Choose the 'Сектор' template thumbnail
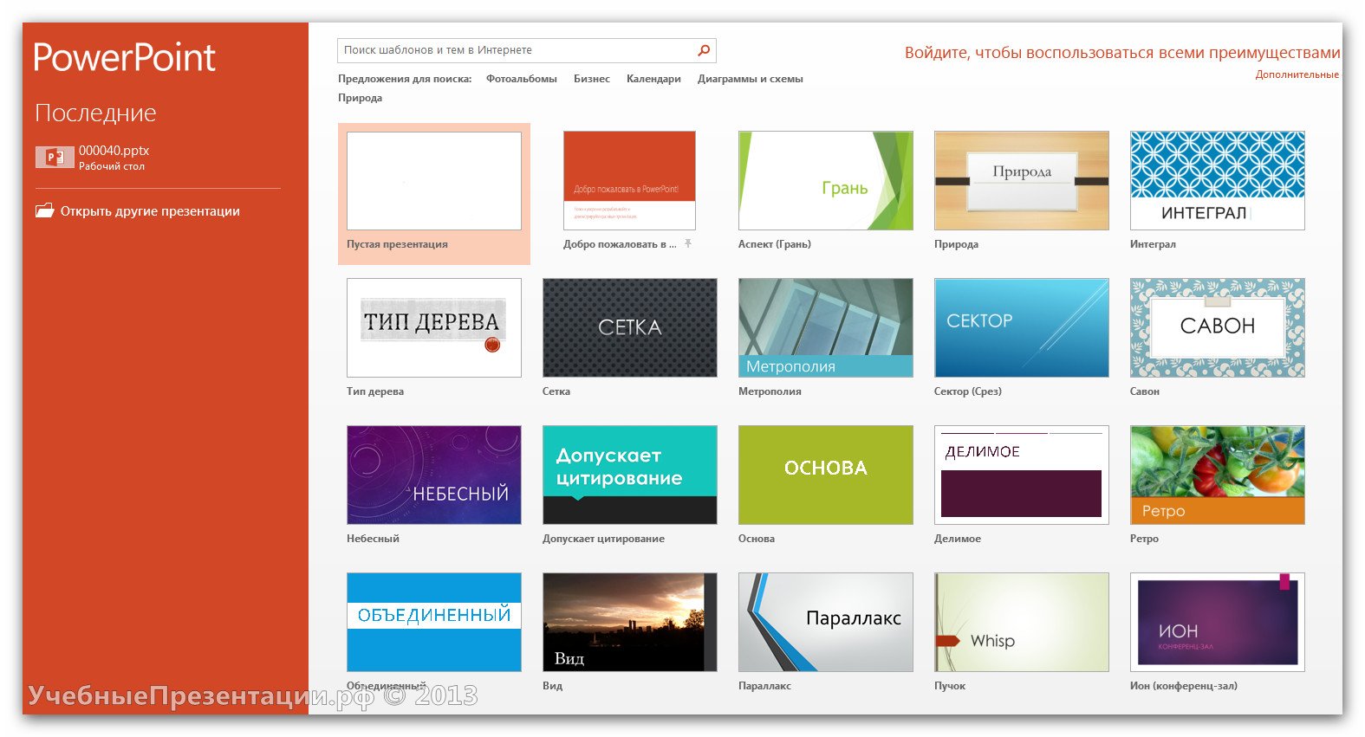 (x=1022, y=328)
